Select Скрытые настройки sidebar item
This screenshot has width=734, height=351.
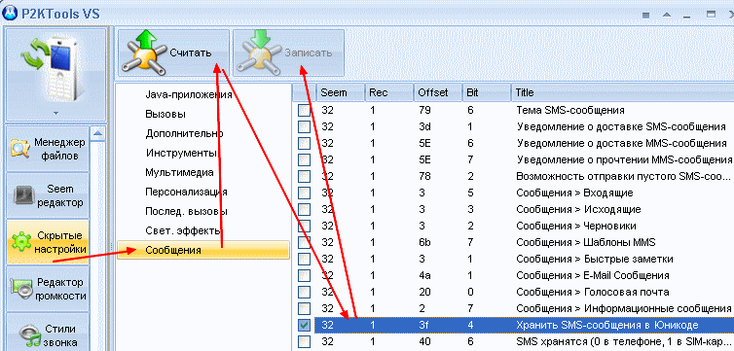[48, 242]
